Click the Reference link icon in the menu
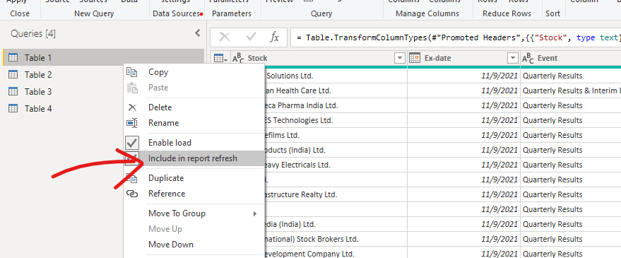Screen dimensions: 621x258 click(132, 194)
